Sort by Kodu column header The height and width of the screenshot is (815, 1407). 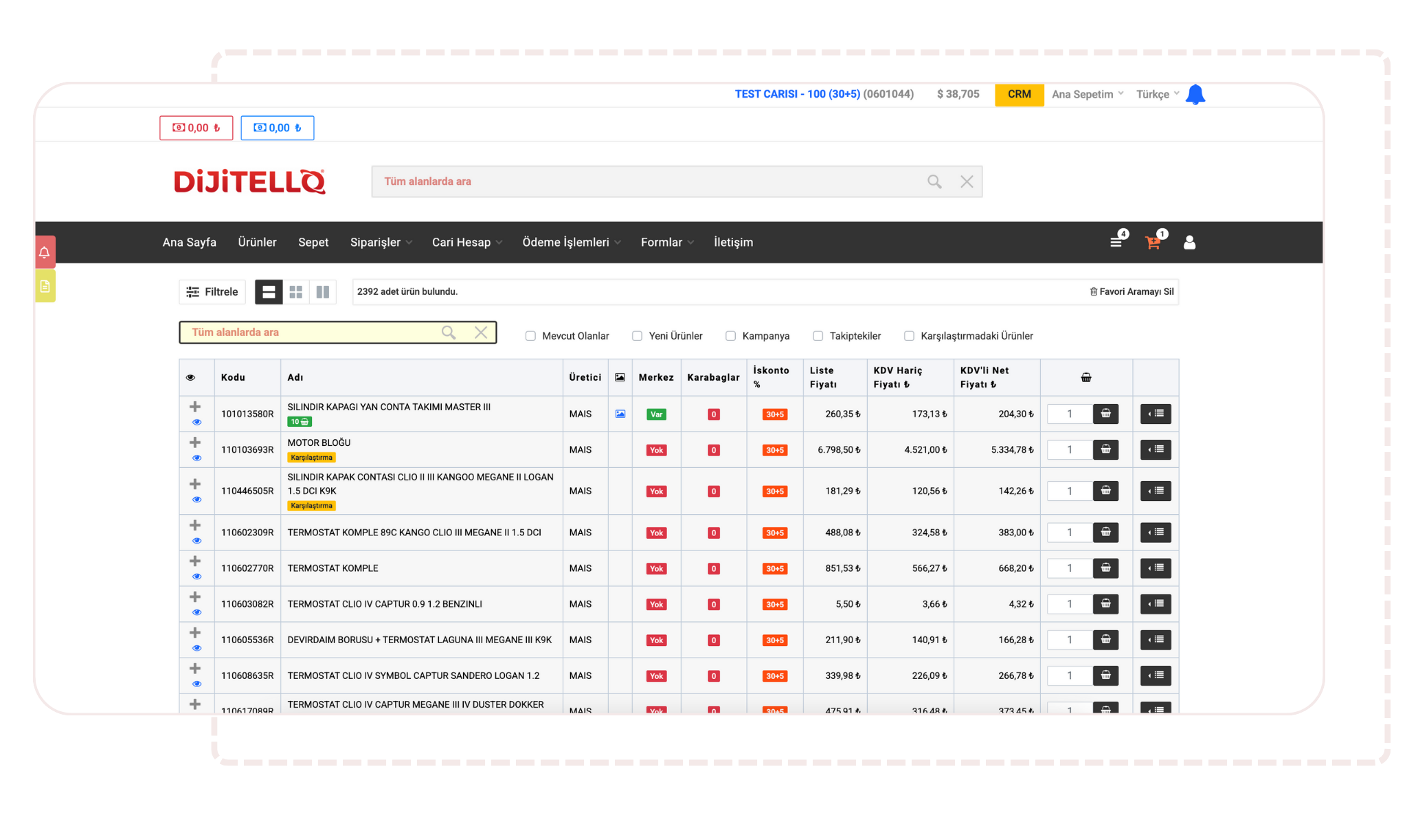tap(234, 377)
